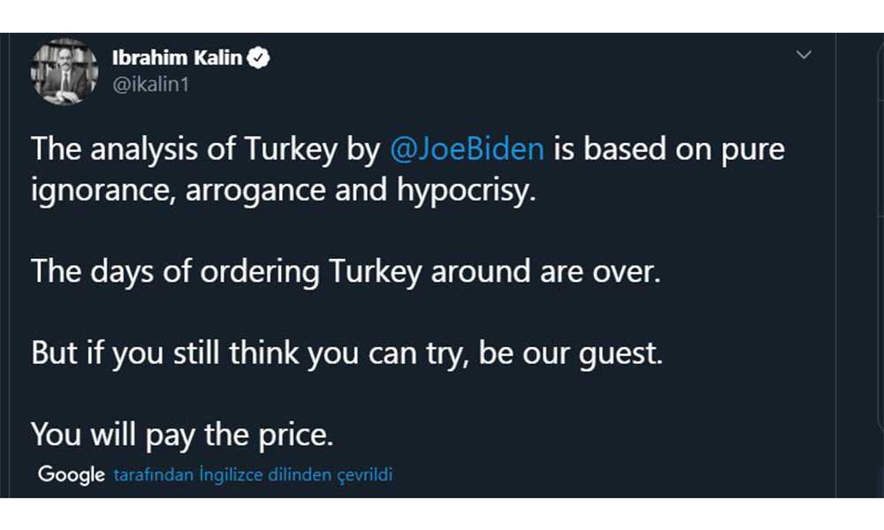This screenshot has height=530, width=884.
Task: Click the Ibrahim Kalin display name
Action: coord(177,58)
